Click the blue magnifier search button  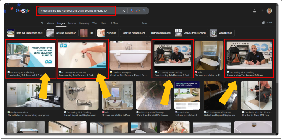point(144,11)
